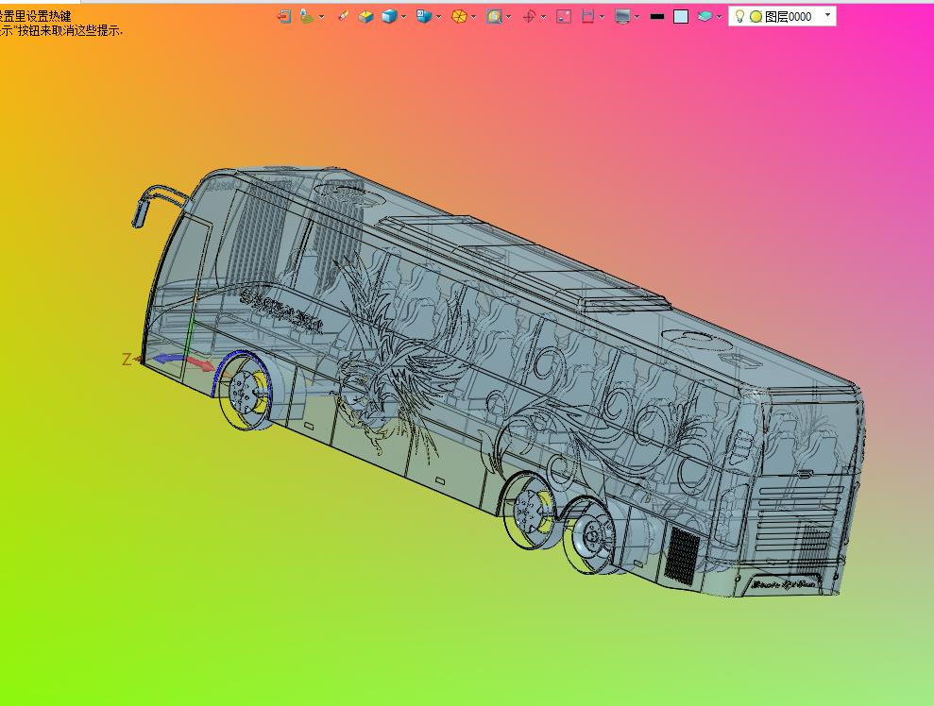Click the hint text 设置里设置热键

[36, 17]
